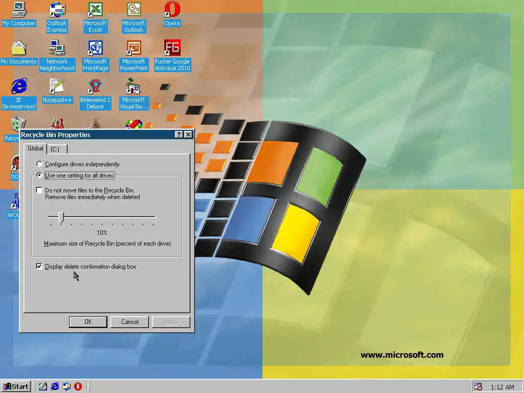This screenshot has height=393, width=524.
Task: Click the Cancel button
Action: [x=129, y=322]
